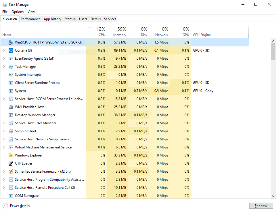Switch to the Performance tab
Image resolution: width=276 pixels, height=213 pixels.
30,19
